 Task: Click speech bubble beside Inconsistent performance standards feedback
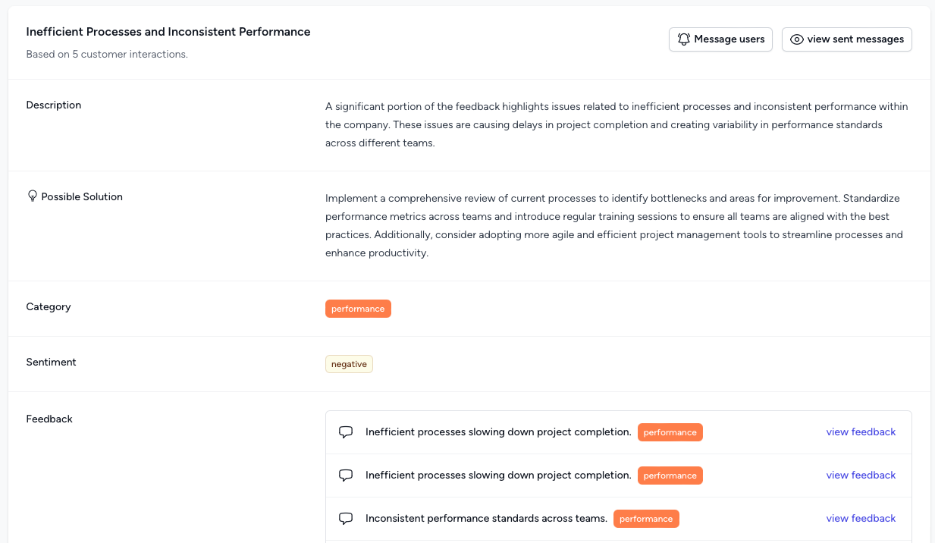pyautogui.click(x=346, y=519)
